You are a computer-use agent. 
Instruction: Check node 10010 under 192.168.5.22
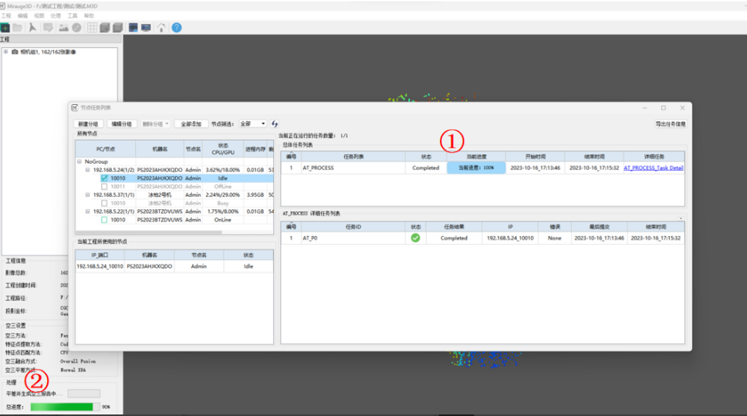104,219
